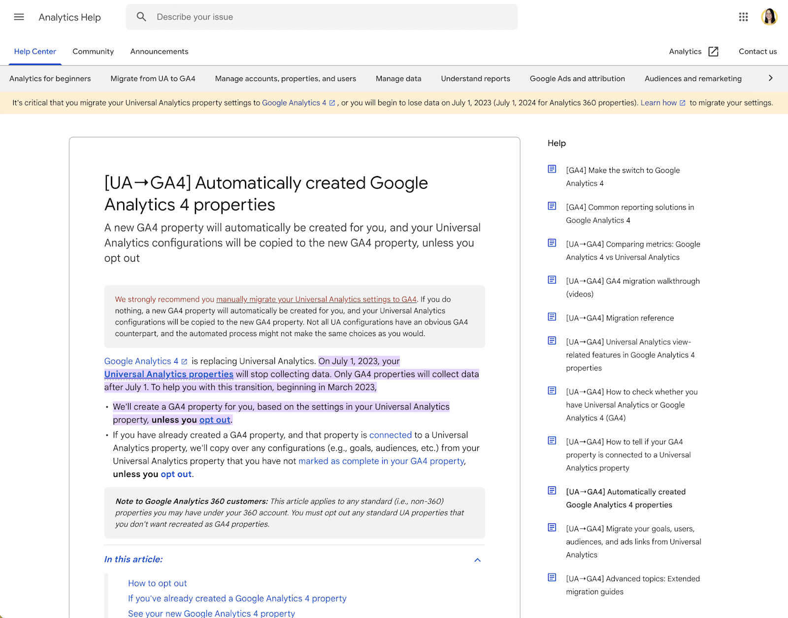Click external-link icon after banner Google Analytics 4
Viewport: 788px width, 618px height.
(x=332, y=103)
